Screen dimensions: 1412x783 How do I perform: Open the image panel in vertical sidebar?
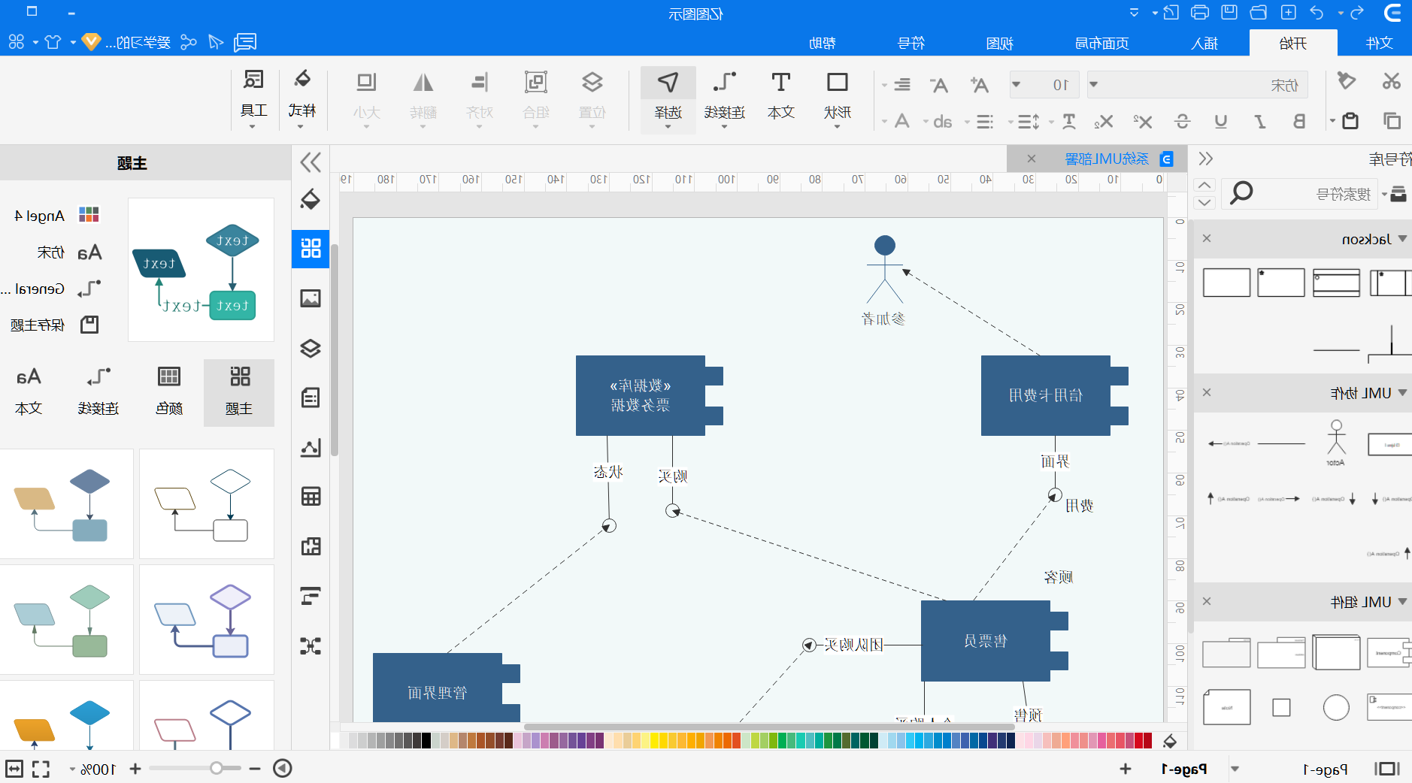pyautogui.click(x=311, y=298)
